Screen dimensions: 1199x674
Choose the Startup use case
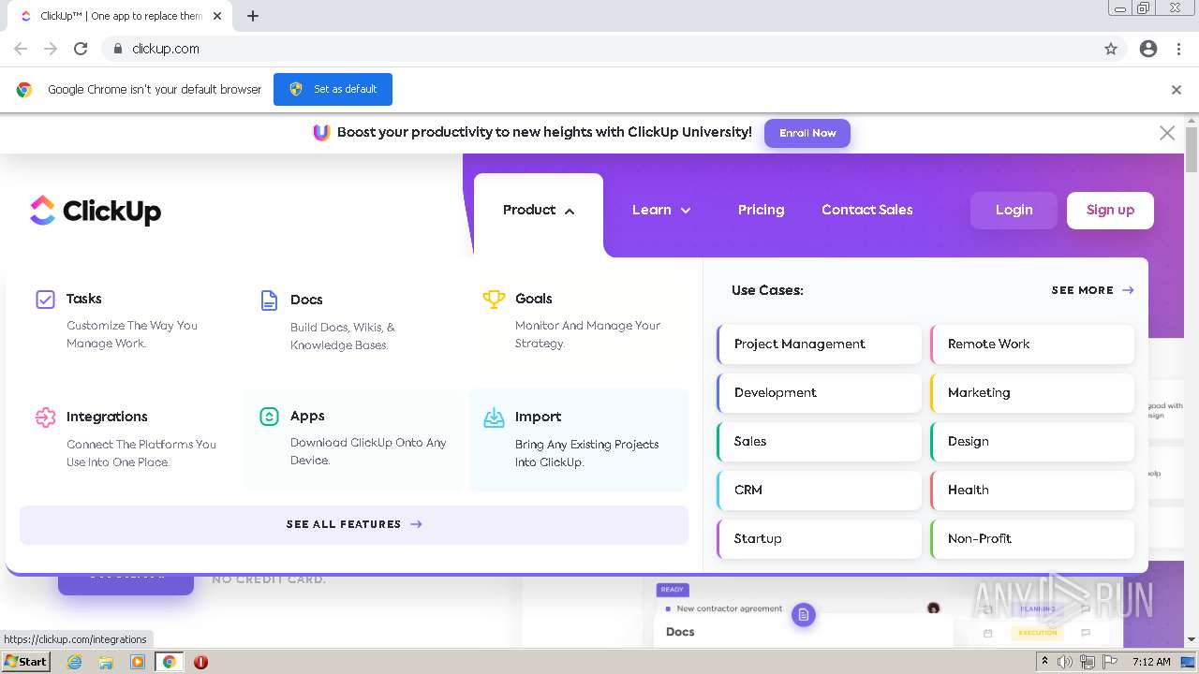[820, 539]
